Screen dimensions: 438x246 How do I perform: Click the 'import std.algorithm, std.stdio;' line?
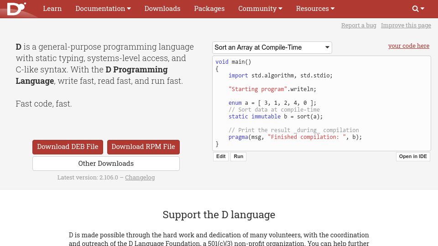[x=281, y=76]
